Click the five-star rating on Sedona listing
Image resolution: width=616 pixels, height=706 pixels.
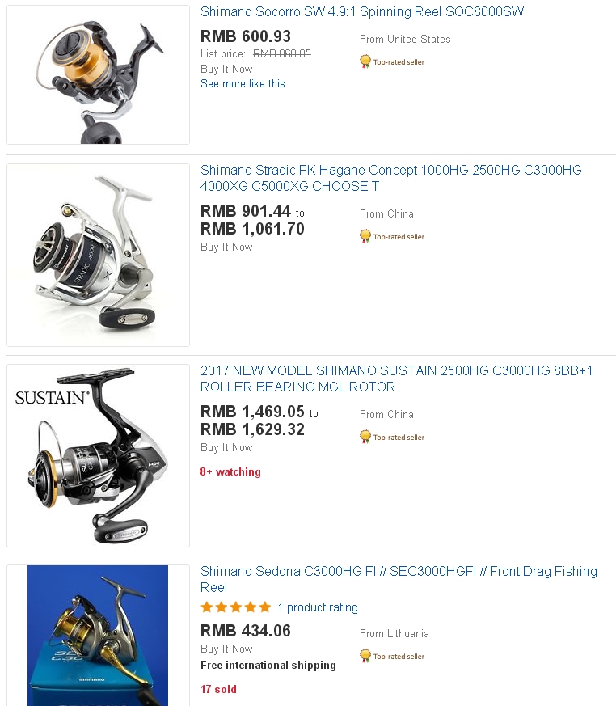click(x=236, y=607)
